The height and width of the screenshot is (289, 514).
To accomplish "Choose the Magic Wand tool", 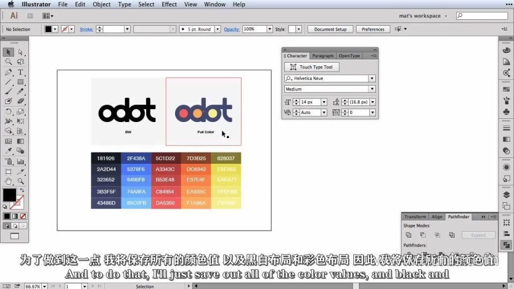I will pyautogui.click(x=9, y=62).
